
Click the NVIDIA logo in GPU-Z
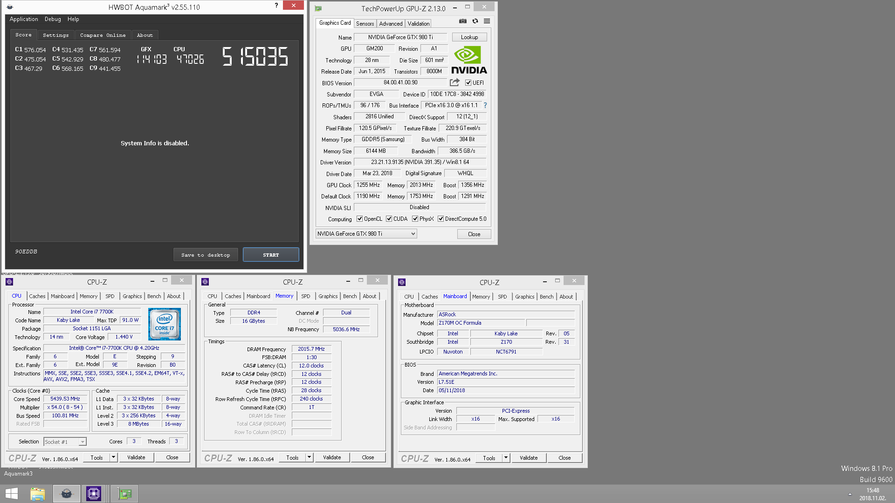coord(469,61)
